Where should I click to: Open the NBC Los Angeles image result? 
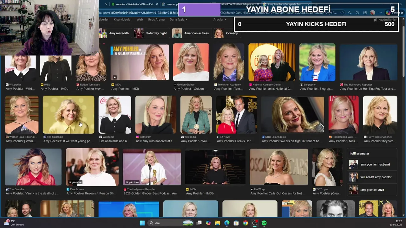(292, 115)
